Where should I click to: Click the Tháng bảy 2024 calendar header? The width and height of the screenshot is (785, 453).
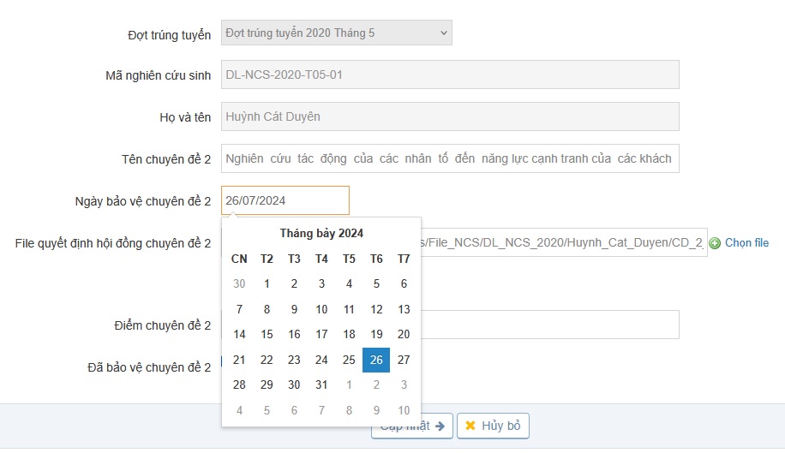click(321, 234)
